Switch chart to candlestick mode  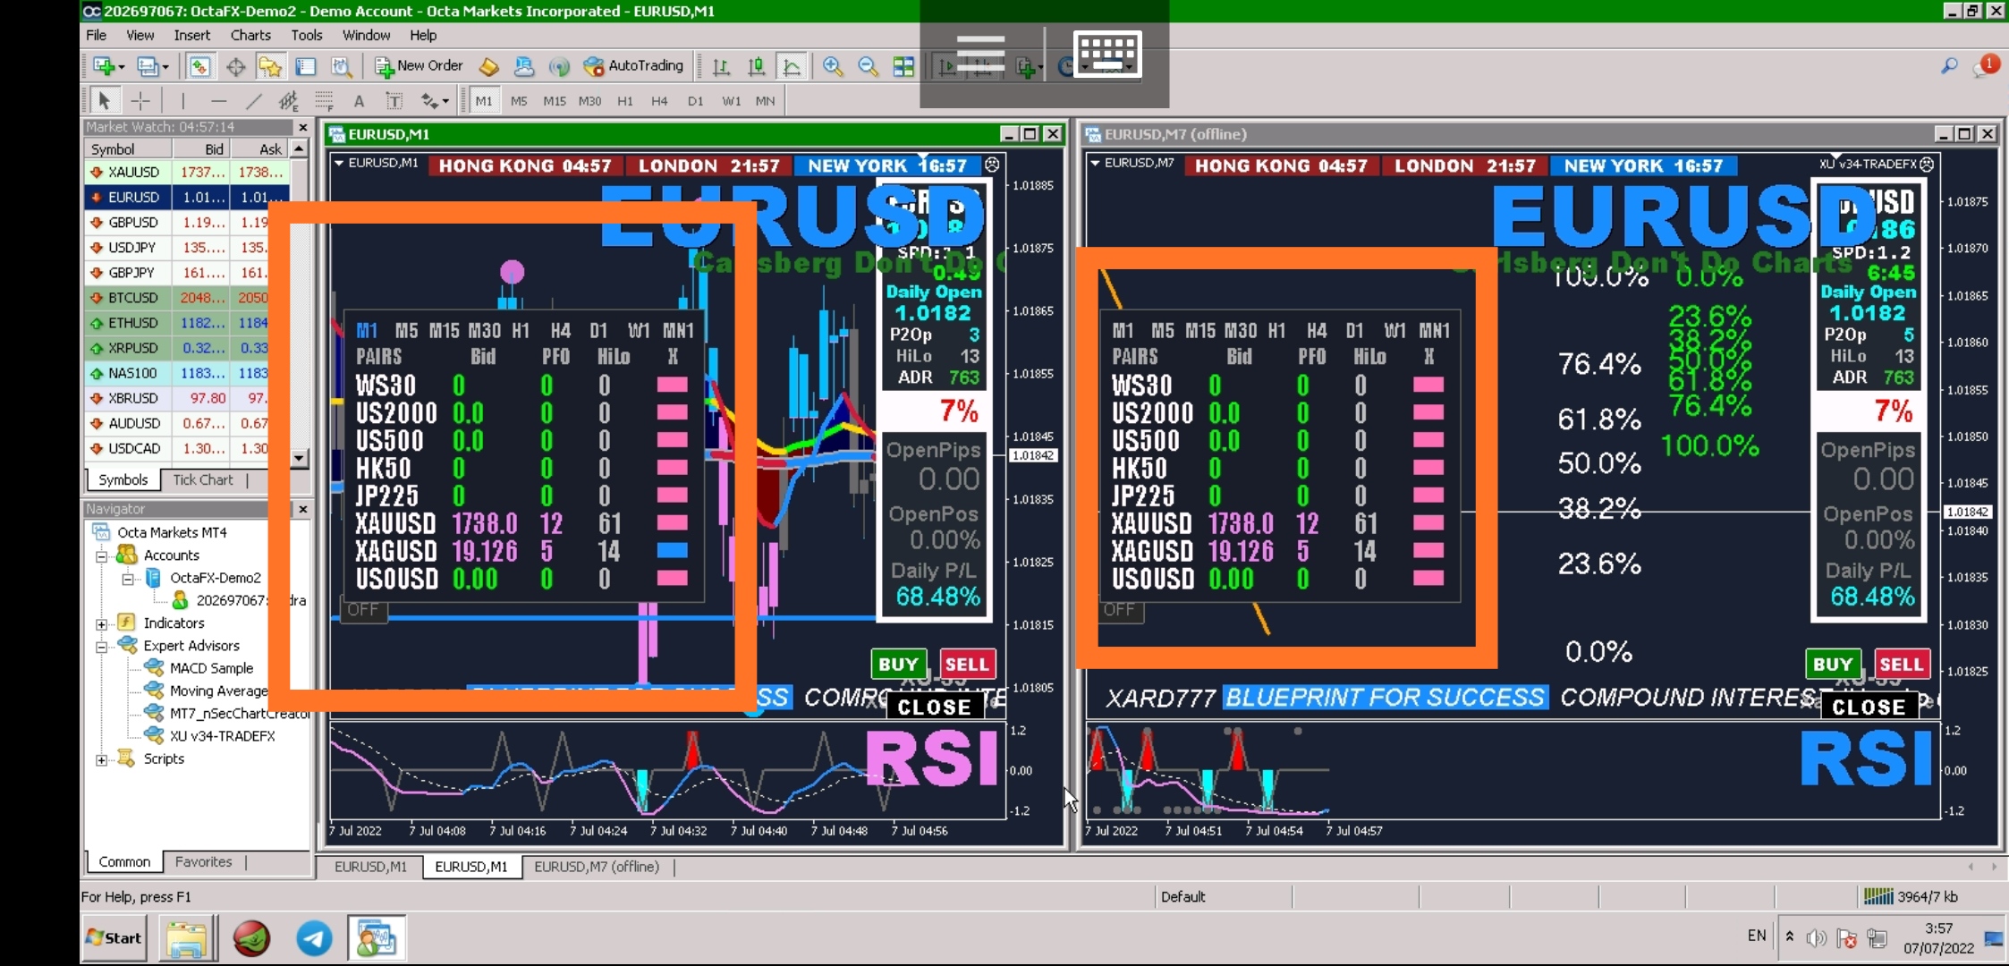tap(756, 66)
